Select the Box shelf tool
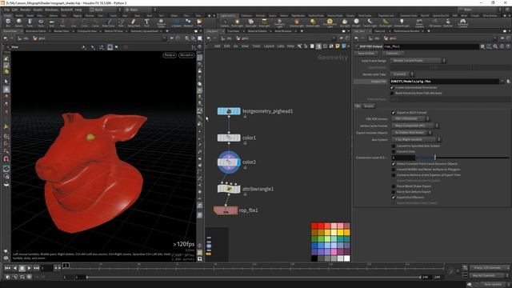Image resolution: width=512 pixels, height=288 pixels. click(8, 22)
